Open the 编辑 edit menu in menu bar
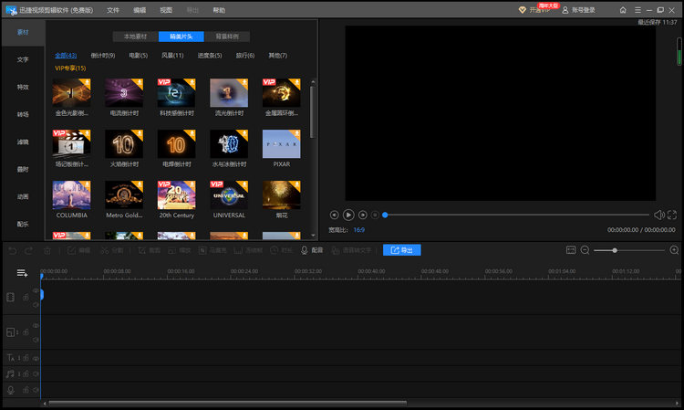Viewport: 684px width, 410px height. click(x=140, y=10)
